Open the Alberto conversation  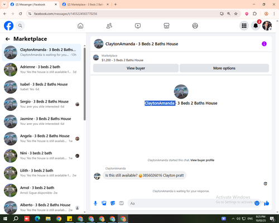point(41,207)
